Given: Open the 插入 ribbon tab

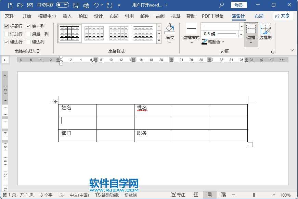Looking at the screenshot, I should [x=67, y=16].
